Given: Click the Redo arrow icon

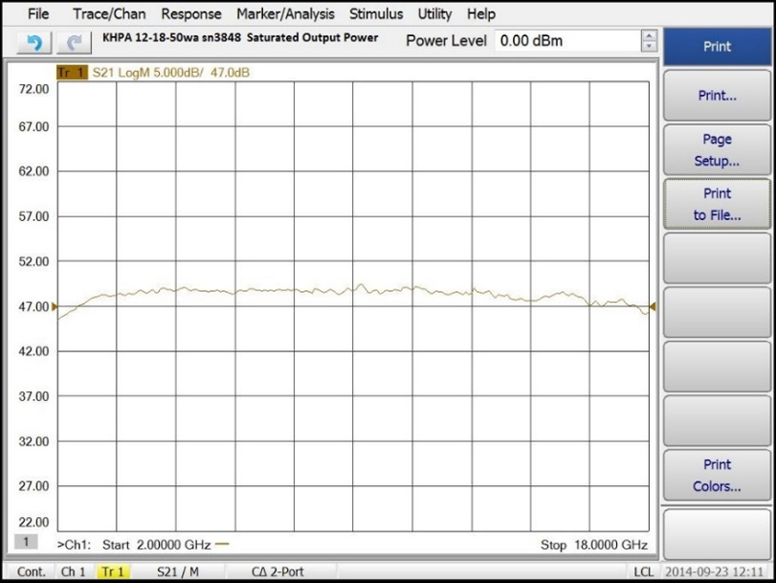Looking at the screenshot, I should coord(73,42).
